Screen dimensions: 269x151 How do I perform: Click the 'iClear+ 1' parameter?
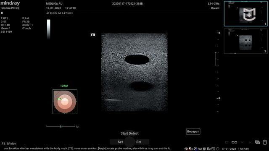(27, 25)
